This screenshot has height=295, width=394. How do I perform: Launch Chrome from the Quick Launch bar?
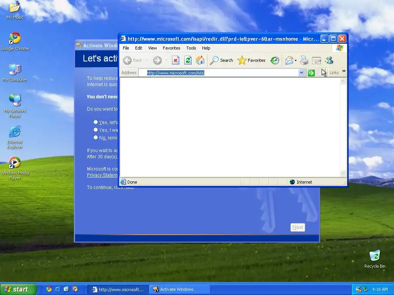coord(49,289)
